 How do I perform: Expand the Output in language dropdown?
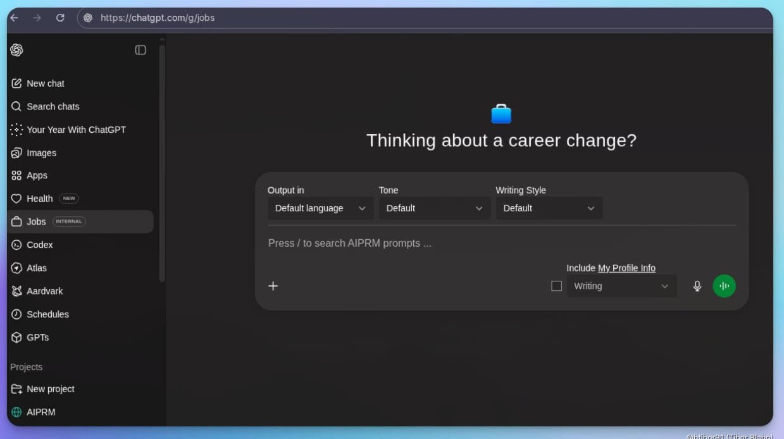(320, 208)
